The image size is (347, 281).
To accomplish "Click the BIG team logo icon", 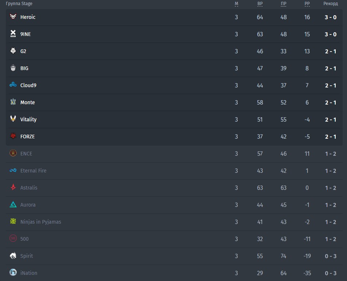I will point(13,68).
